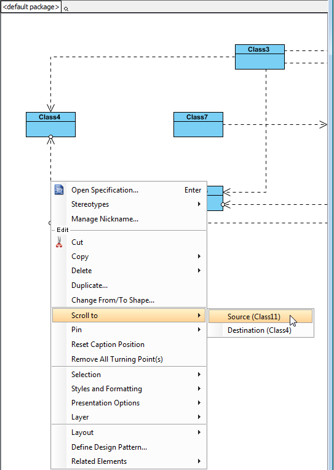334x470 pixels.
Task: Click the Pin submenu arrow
Action: [x=199, y=330]
